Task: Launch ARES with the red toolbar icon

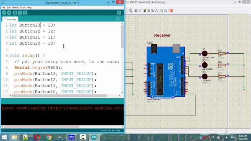Action: pos(171,11)
